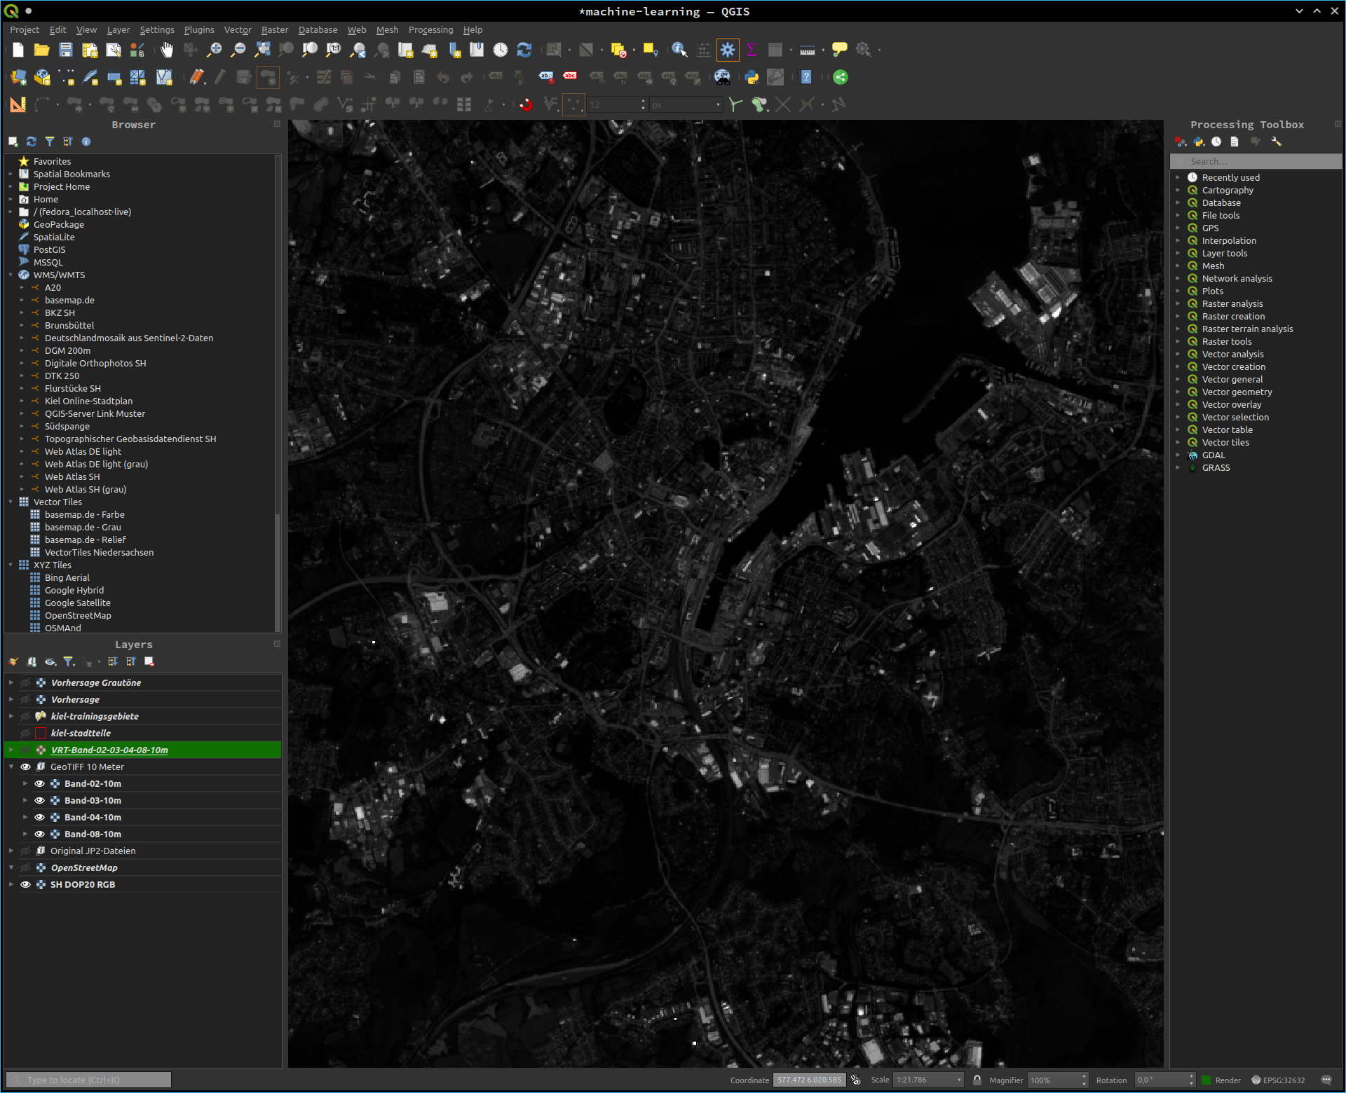
Task: Show the kiel-stadtteile layer
Action: (x=25, y=733)
